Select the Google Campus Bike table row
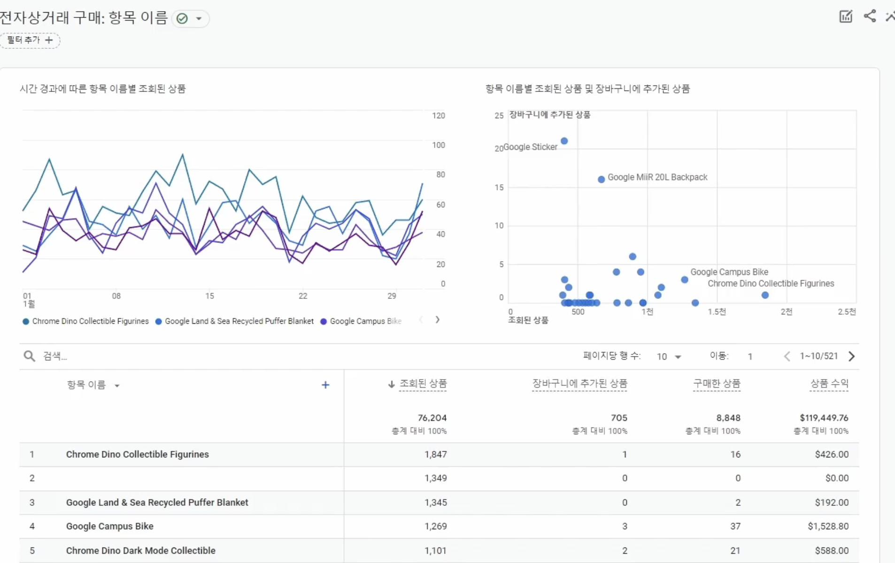This screenshot has width=895, height=563. (439, 526)
